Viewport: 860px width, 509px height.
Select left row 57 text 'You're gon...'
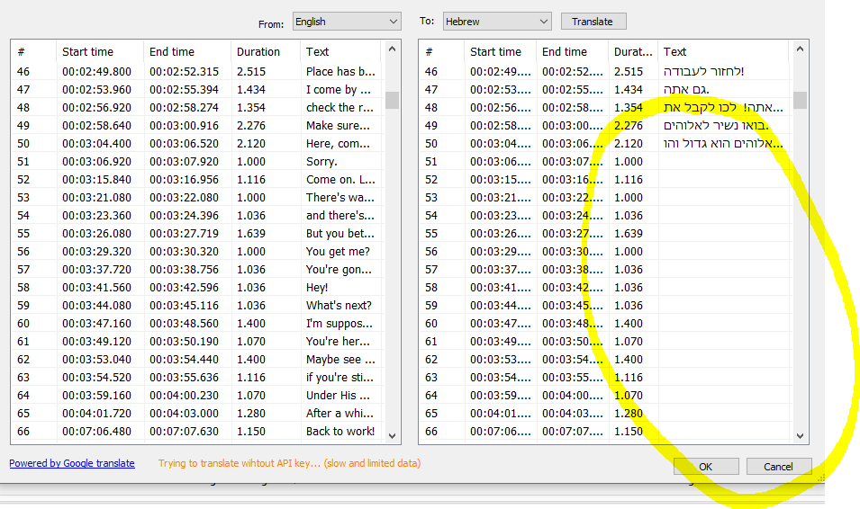pyautogui.click(x=339, y=270)
